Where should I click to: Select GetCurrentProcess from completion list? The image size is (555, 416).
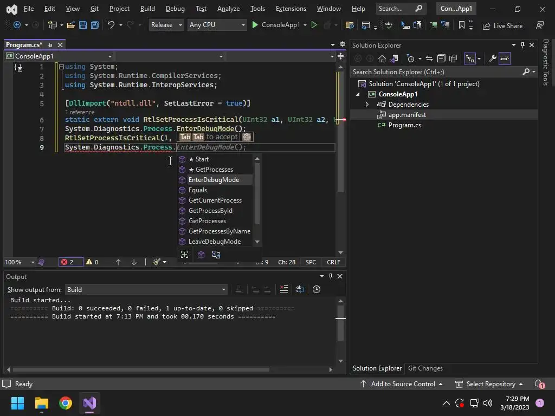click(x=215, y=200)
